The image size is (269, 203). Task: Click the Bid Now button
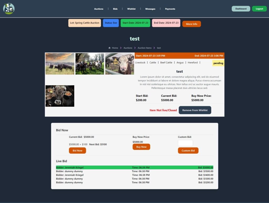pos(77,150)
